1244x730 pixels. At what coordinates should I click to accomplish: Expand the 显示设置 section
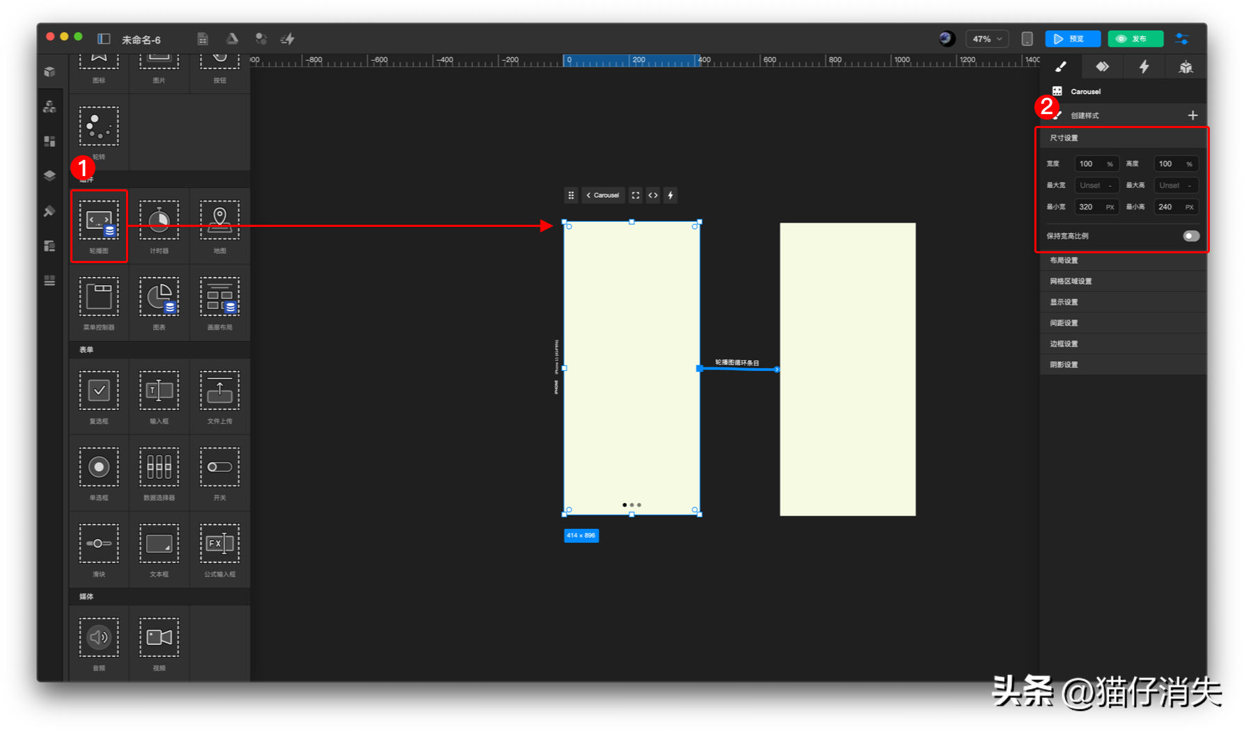point(1123,302)
